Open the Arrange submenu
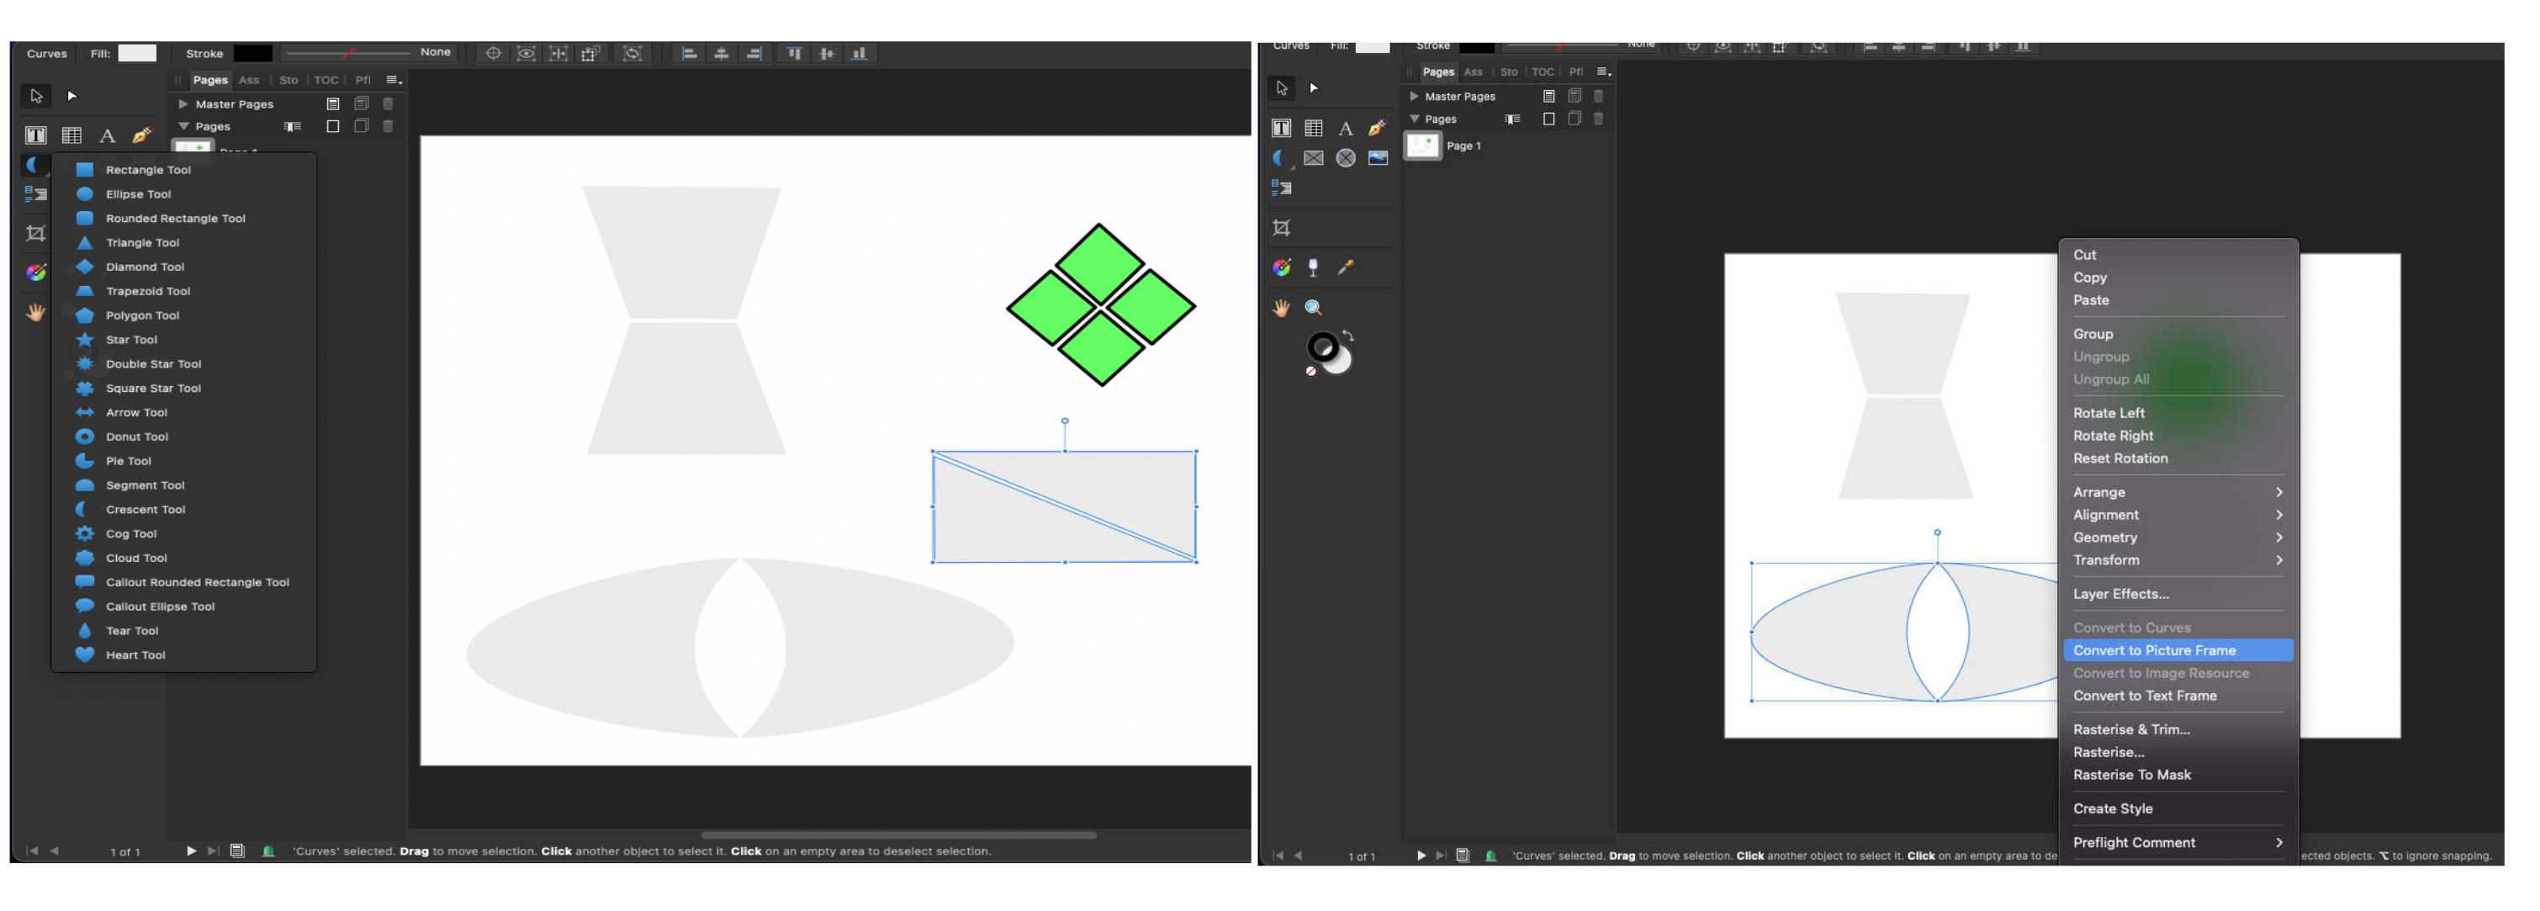This screenshot has width=2540, height=911. coord(2178,492)
